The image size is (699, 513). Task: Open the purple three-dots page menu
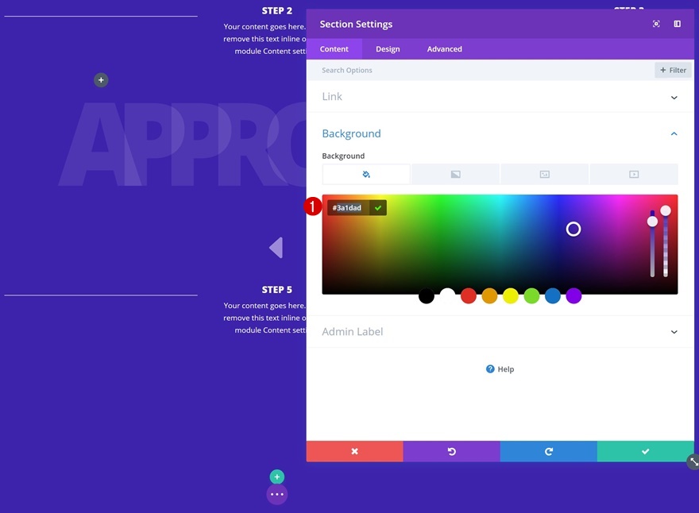pos(277,494)
